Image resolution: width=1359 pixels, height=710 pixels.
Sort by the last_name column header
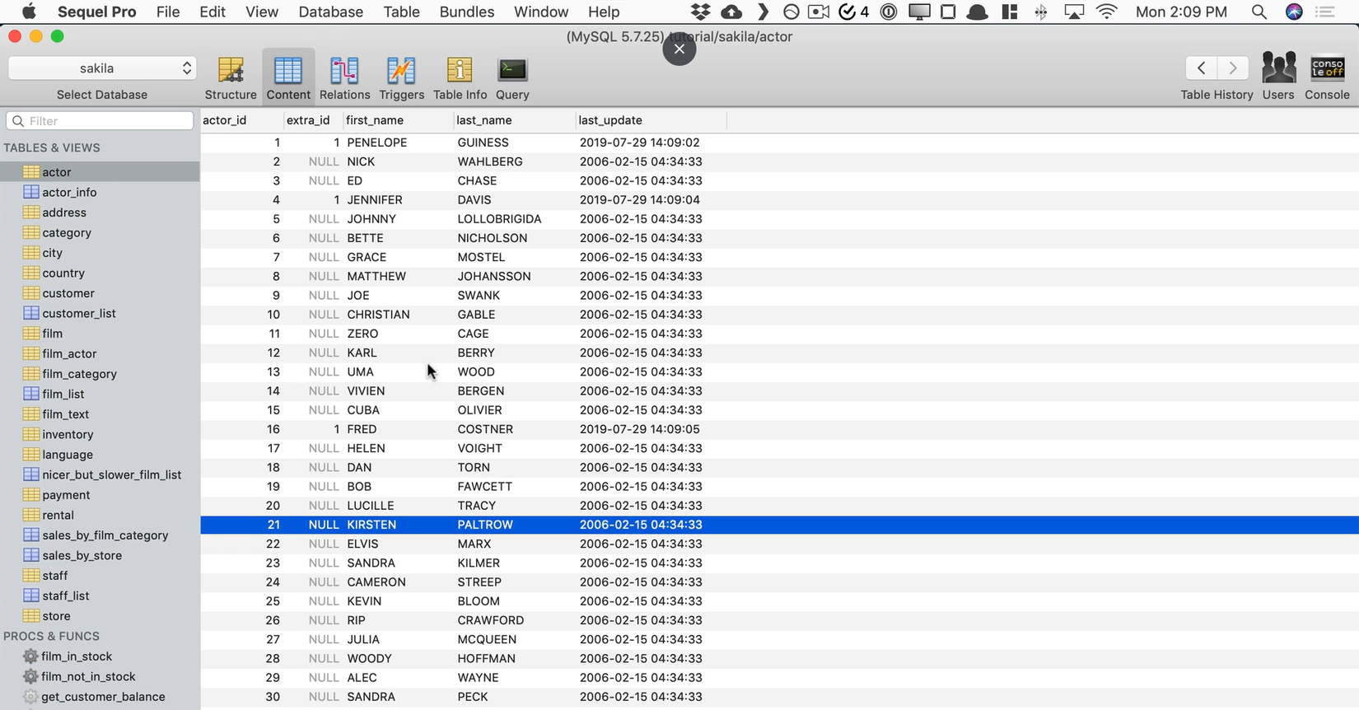click(x=515, y=120)
